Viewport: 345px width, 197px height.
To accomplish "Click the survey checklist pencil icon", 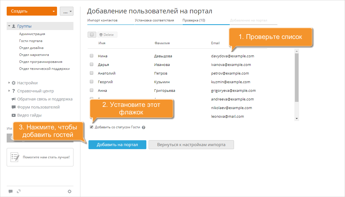I will tap(15, 157).
